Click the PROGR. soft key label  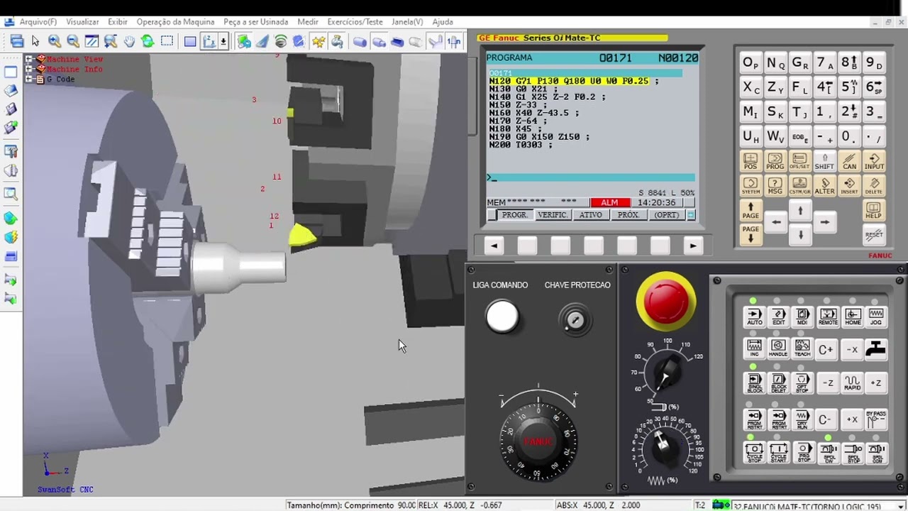(x=514, y=215)
